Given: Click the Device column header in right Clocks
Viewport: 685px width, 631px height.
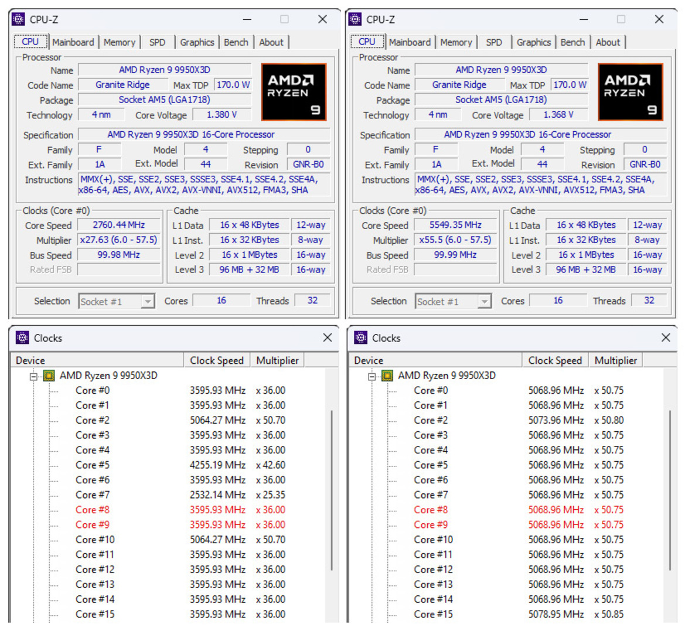Looking at the screenshot, I should tap(435, 360).
